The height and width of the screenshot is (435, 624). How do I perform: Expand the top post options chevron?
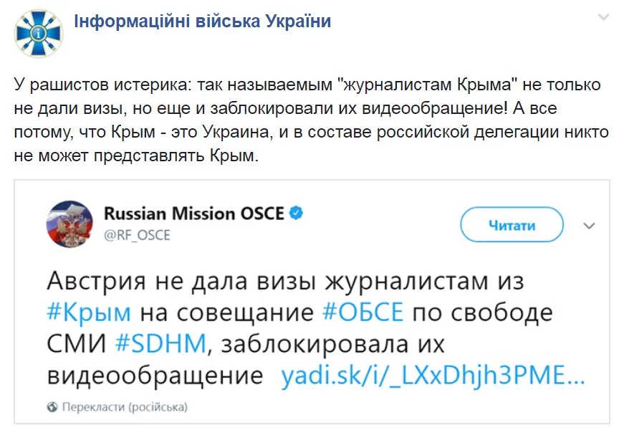click(x=603, y=16)
